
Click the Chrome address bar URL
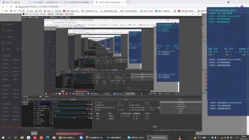tap(39, 7)
